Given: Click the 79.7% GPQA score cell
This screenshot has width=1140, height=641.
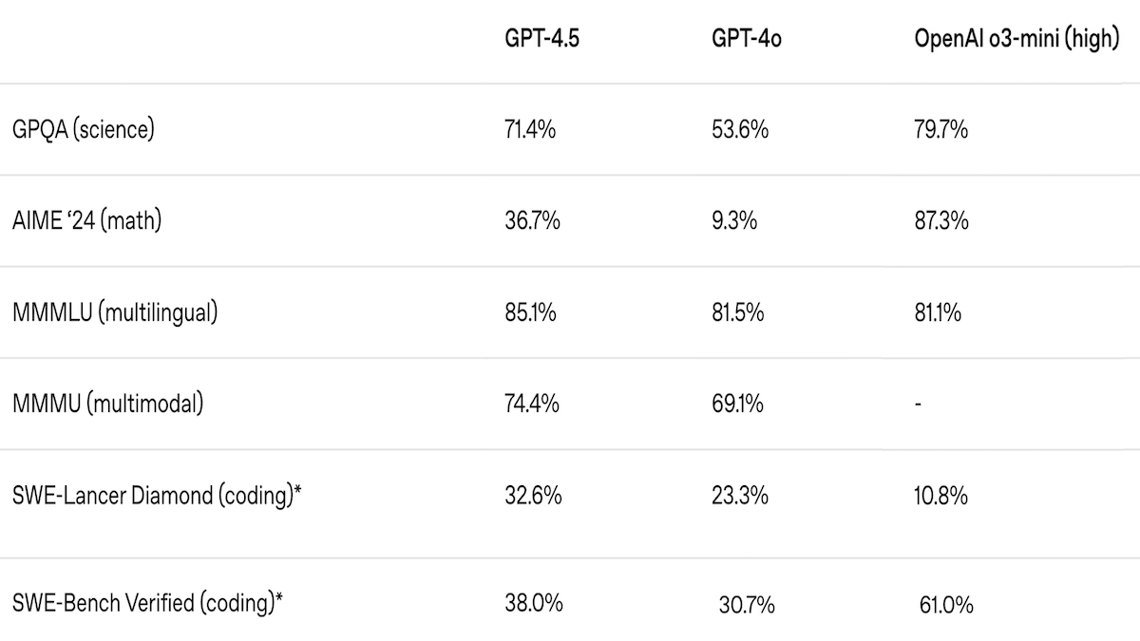Looking at the screenshot, I should [x=940, y=129].
